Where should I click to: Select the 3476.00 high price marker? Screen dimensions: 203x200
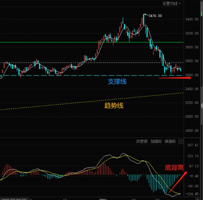pyautogui.click(x=155, y=16)
